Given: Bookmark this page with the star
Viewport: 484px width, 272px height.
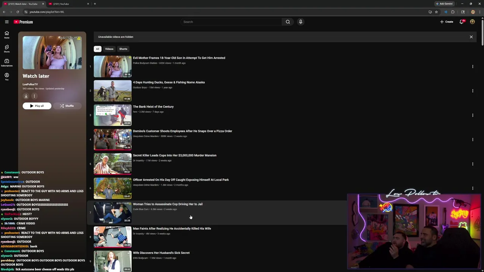Looking at the screenshot, I should pos(436,12).
